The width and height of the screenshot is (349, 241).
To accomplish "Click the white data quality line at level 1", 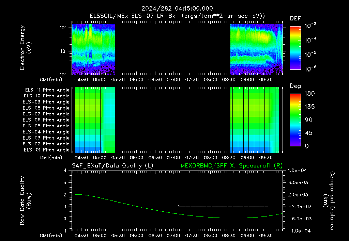I will 223,207.
